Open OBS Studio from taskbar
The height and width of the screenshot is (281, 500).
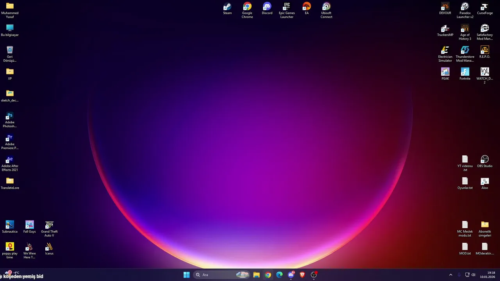tap(314, 275)
